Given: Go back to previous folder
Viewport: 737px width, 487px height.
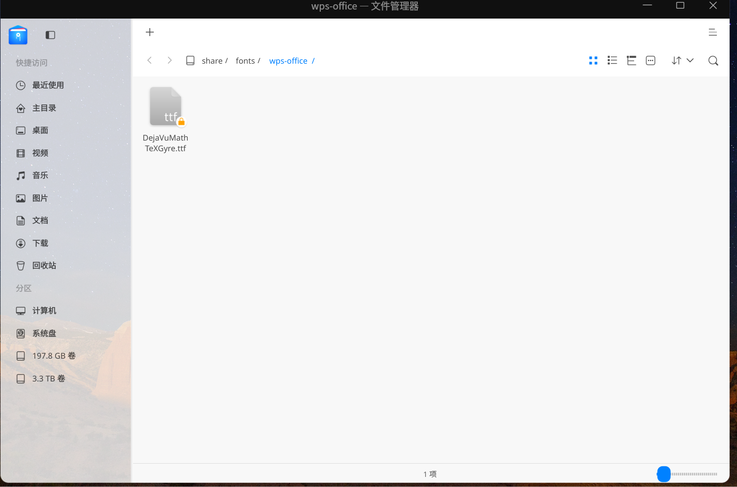Looking at the screenshot, I should pos(150,60).
